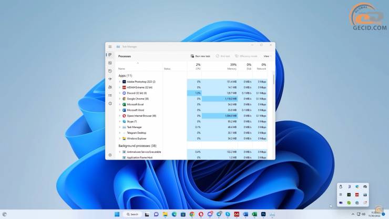Screen dimensions: 389x219
Task: Click the taskbar Search box
Action: coord(132,214)
